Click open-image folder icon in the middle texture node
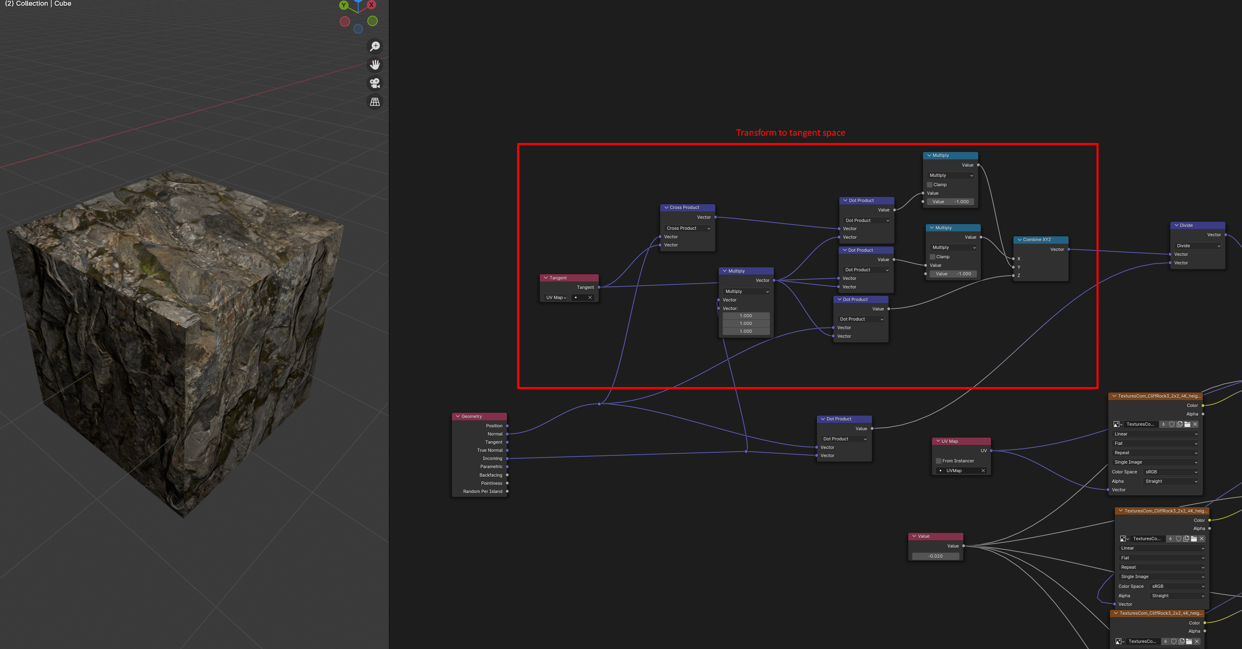The width and height of the screenshot is (1242, 649). click(1194, 539)
